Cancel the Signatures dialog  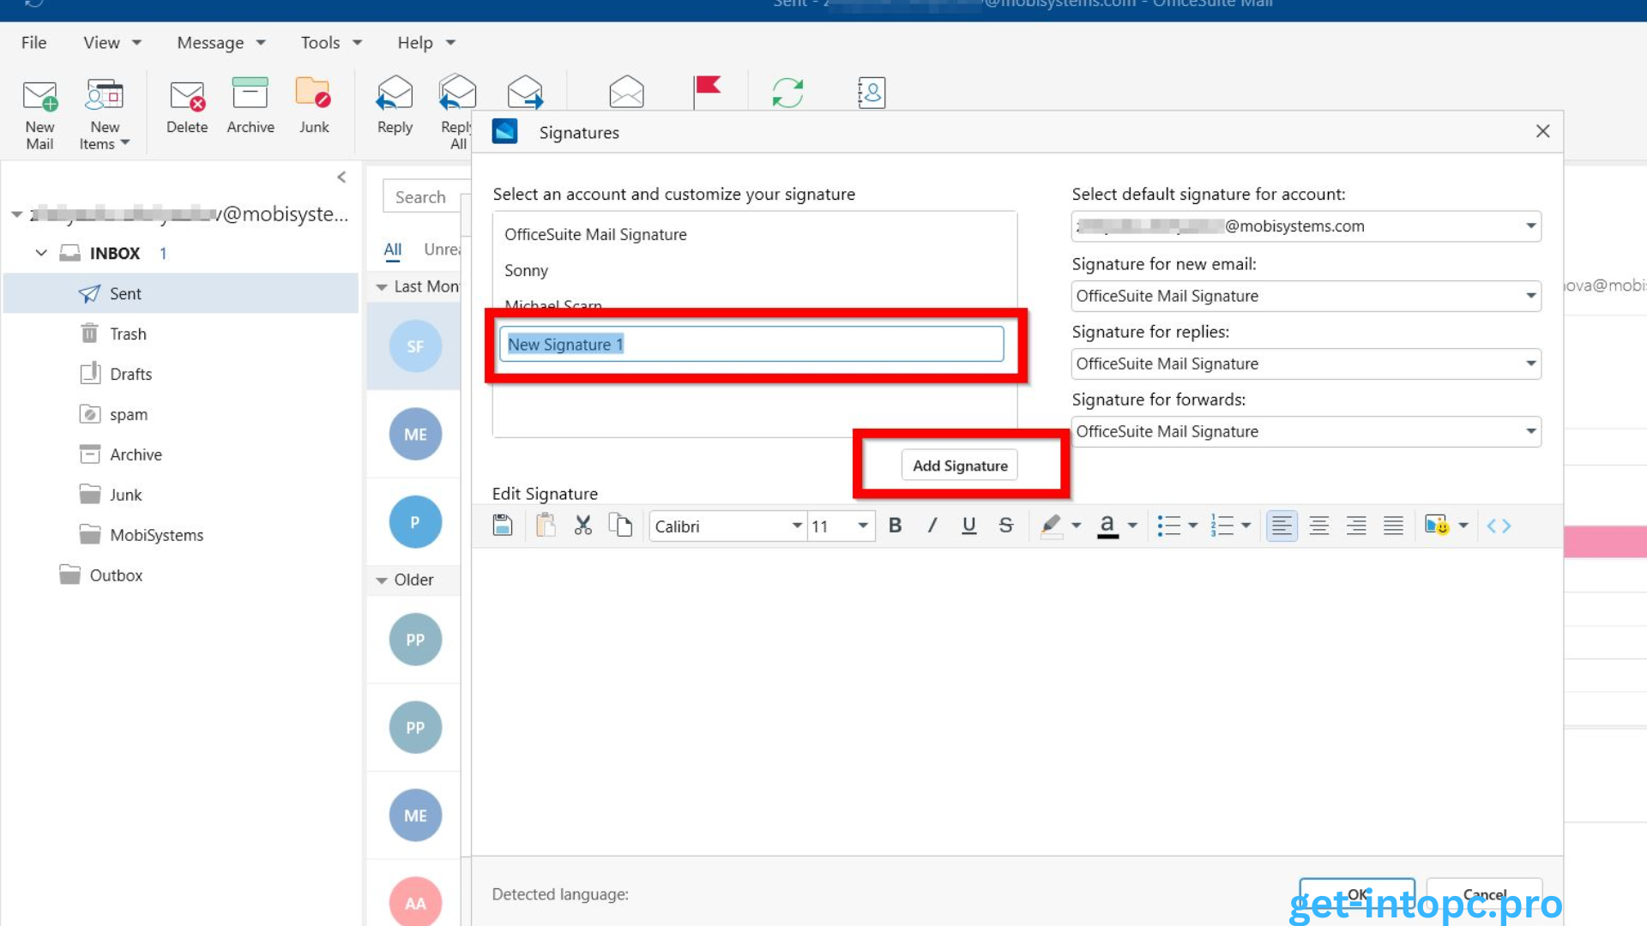click(1484, 894)
